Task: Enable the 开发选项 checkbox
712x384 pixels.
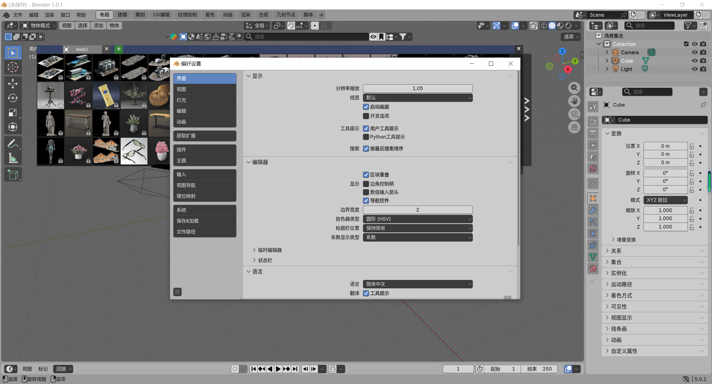Action: click(366, 116)
